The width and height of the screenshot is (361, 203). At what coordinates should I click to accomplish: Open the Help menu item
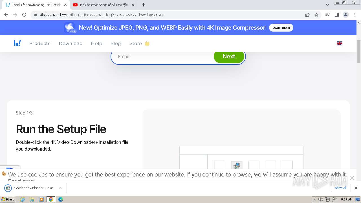(x=96, y=43)
